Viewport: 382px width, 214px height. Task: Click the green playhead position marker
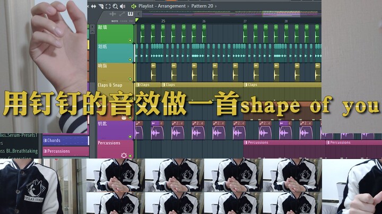click(x=137, y=21)
